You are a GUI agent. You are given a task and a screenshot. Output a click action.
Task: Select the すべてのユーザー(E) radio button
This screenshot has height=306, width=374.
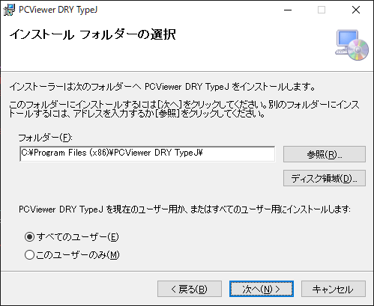tap(29, 236)
